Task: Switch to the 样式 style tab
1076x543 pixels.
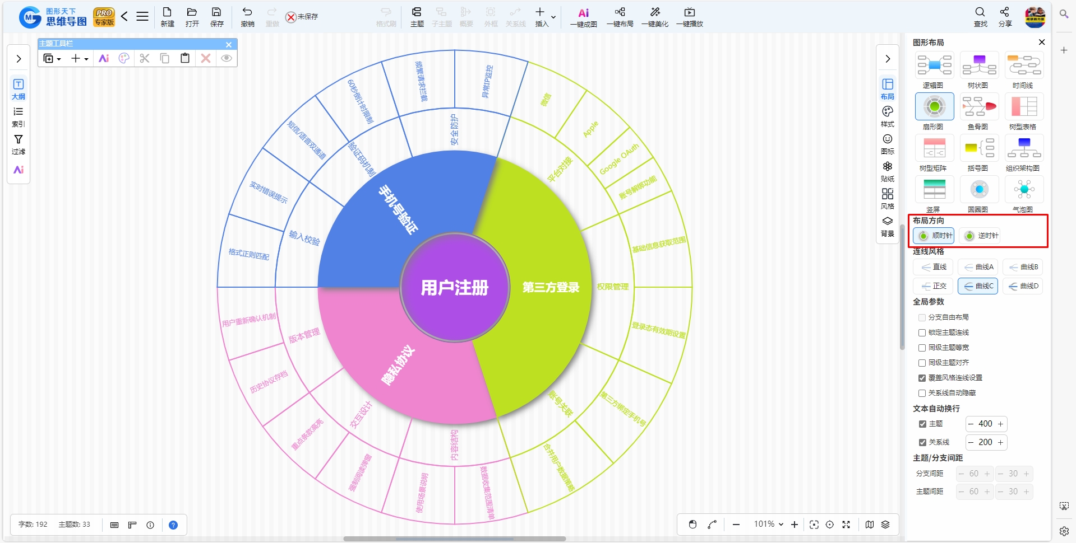Action: (x=887, y=116)
